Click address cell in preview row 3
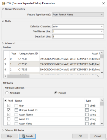Image resolution: width=107 pixels, height=140 pixels. 70,64
